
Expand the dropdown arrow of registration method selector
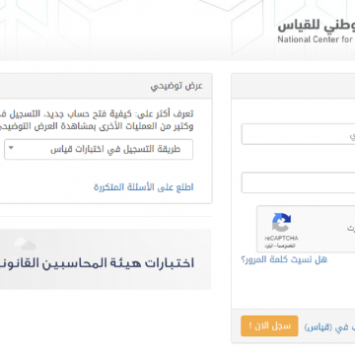tap(11, 148)
